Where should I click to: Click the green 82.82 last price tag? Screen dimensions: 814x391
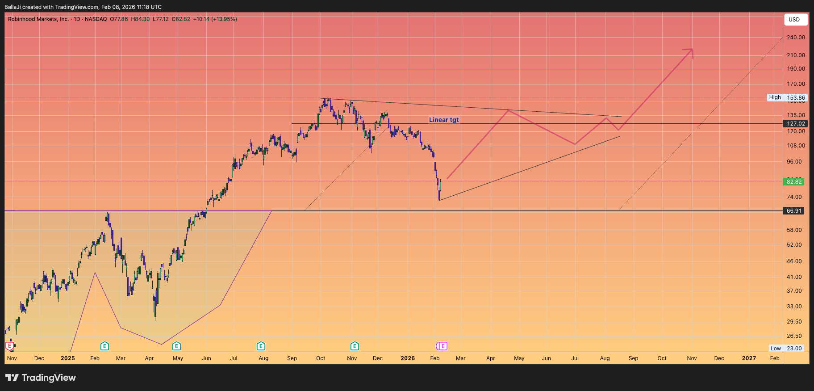(794, 181)
